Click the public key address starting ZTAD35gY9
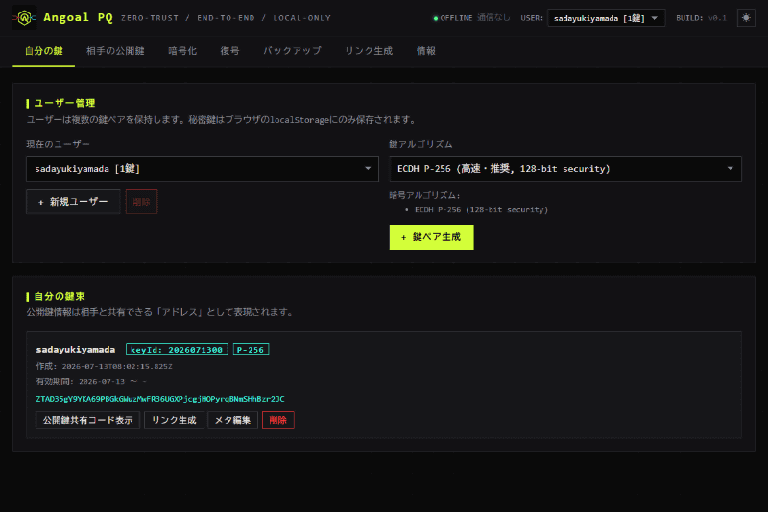The image size is (768, 512). click(160, 399)
